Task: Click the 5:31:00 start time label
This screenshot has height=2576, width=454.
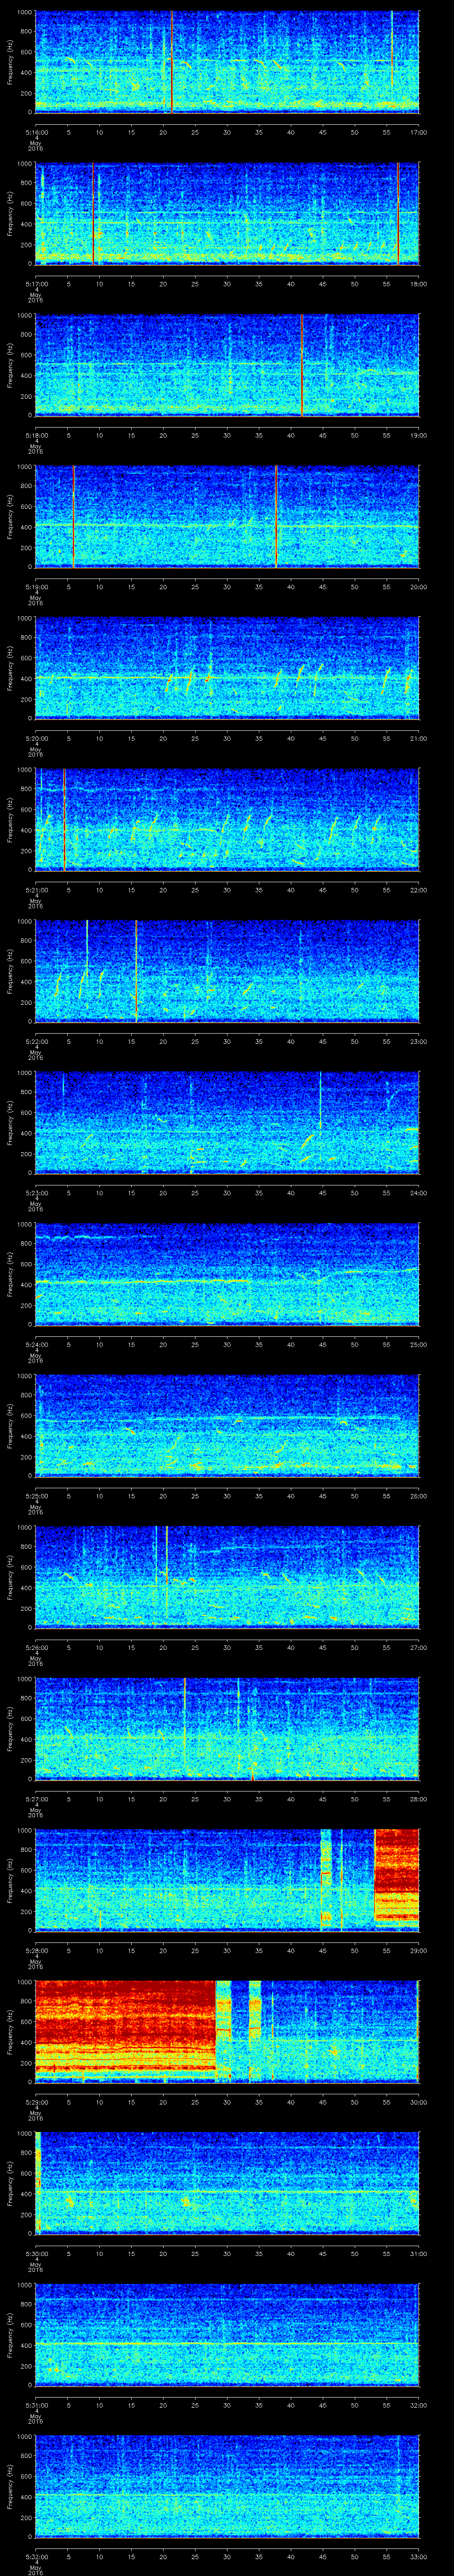Action: coord(36,2406)
